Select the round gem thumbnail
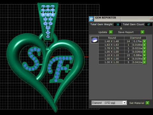 pyautogui.click(x=95, y=40)
